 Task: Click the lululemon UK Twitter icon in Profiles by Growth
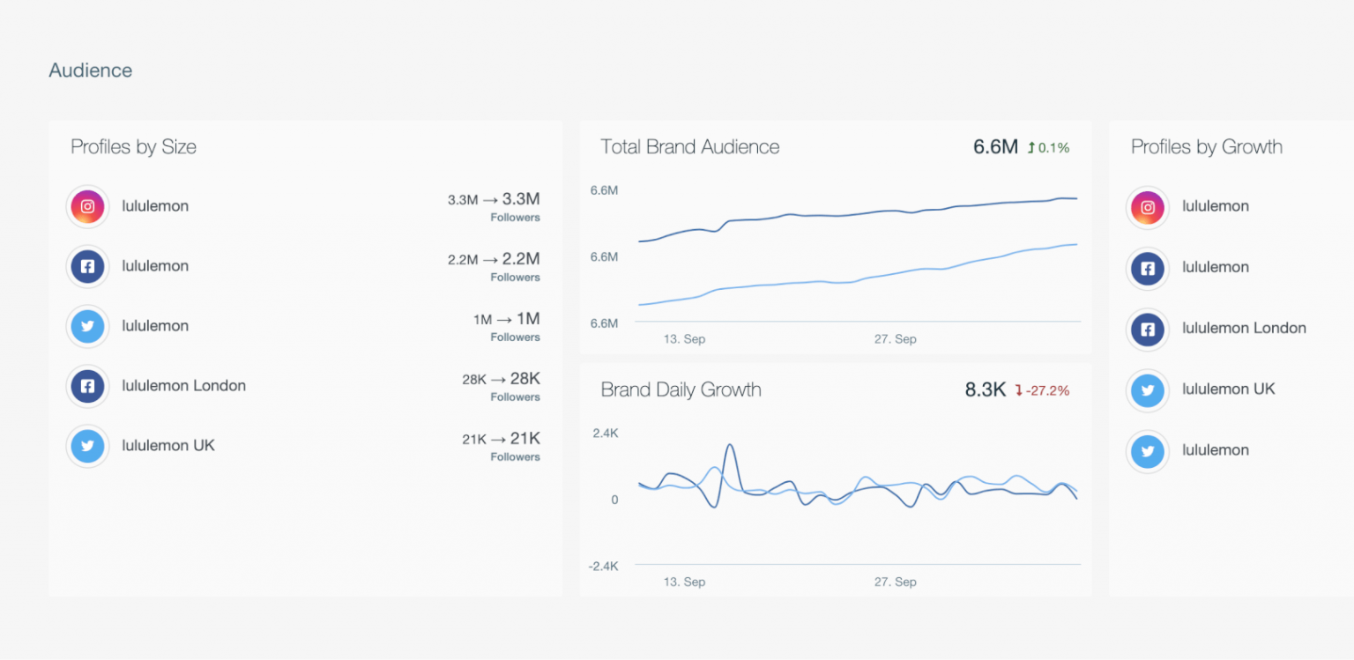pyautogui.click(x=1148, y=389)
